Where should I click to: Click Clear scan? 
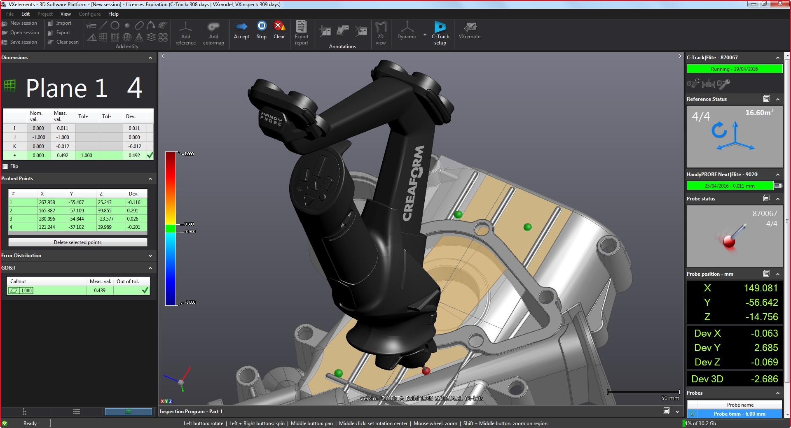(63, 42)
